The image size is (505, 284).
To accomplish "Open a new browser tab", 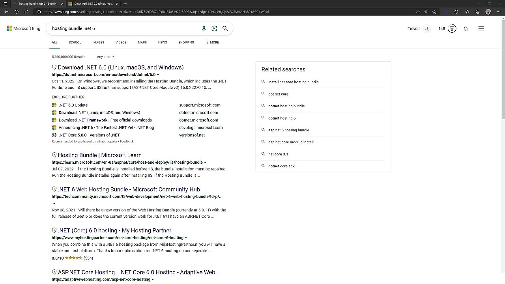I will pyautogui.click(x=125, y=4).
